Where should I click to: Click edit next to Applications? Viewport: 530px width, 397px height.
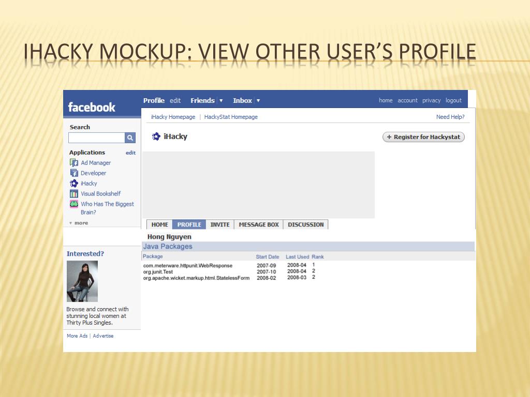point(130,152)
